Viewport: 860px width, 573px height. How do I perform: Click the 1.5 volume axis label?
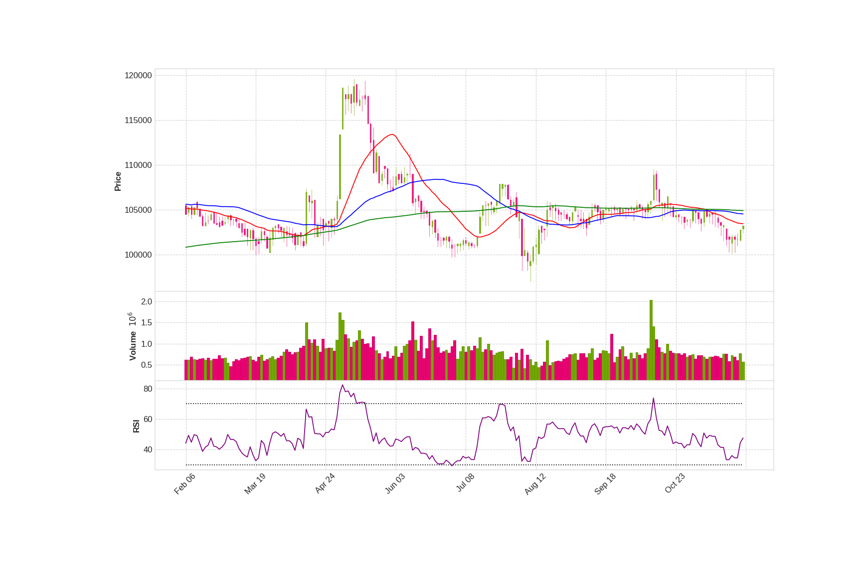(147, 323)
